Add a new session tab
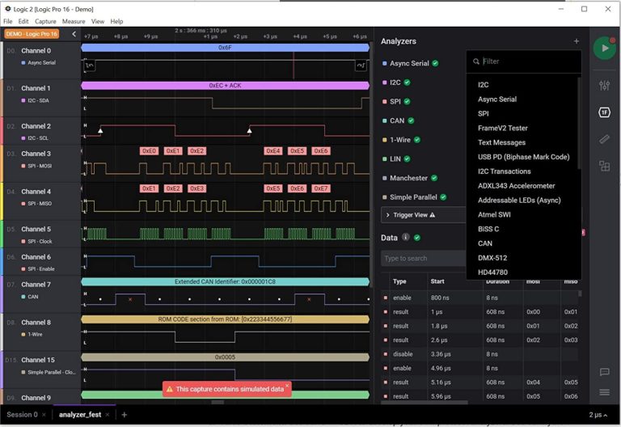 [125, 415]
